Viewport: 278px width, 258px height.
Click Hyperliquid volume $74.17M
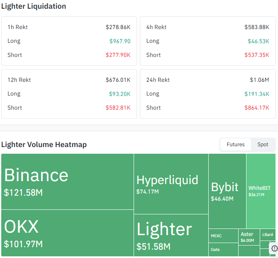pyautogui.click(x=148, y=192)
